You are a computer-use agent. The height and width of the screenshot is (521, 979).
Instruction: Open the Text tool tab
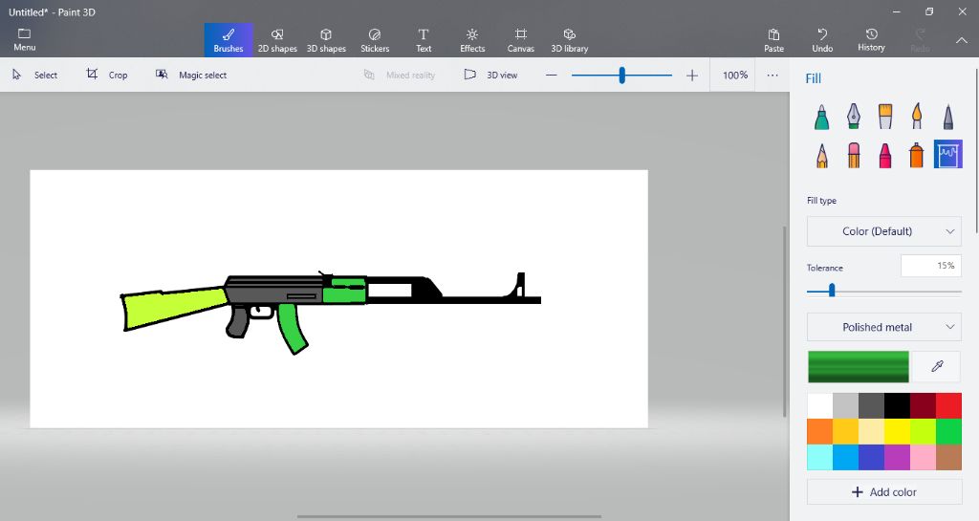(424, 40)
